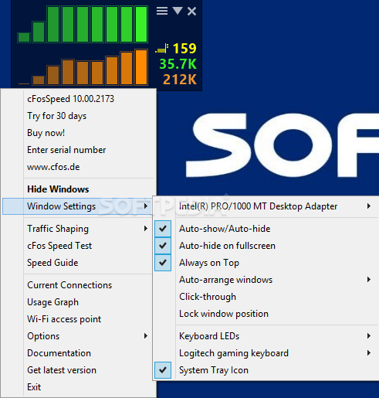Open Enter serial number
This screenshot has height=398, width=379.
point(66,150)
